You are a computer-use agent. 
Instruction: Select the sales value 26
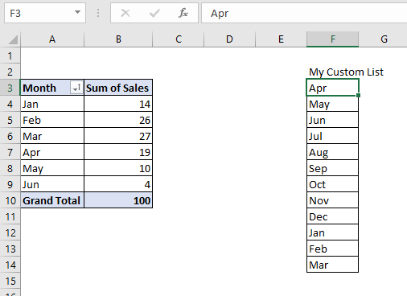[x=118, y=120]
